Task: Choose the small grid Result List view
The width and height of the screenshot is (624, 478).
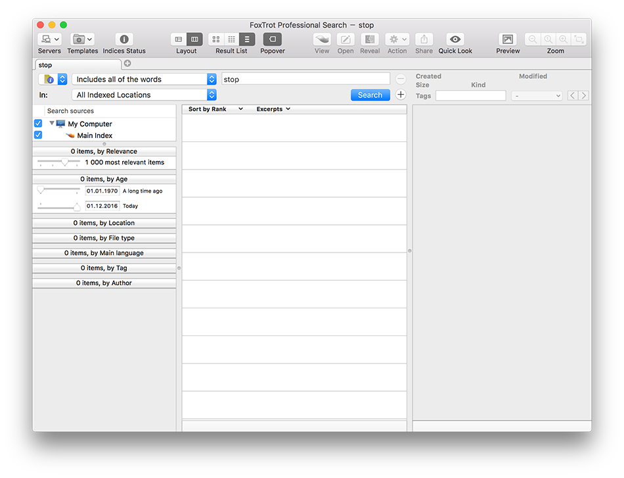Action: tap(232, 39)
